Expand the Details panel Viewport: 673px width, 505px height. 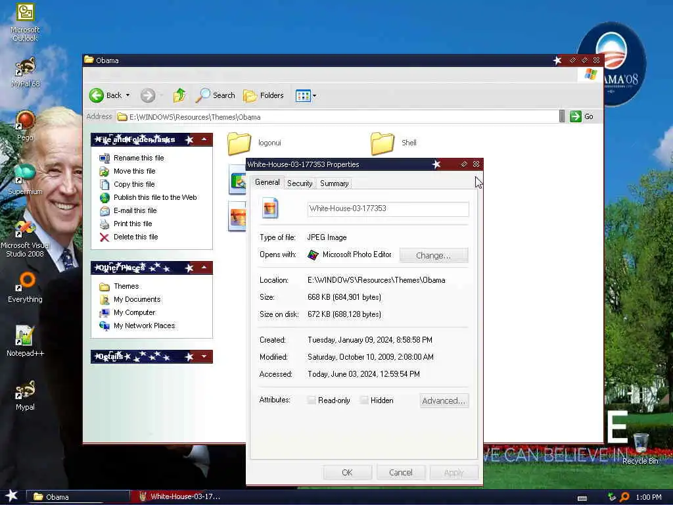tap(204, 356)
